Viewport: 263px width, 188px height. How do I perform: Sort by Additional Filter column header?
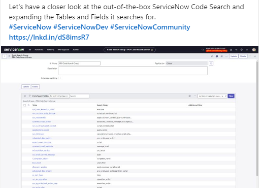point(195,105)
